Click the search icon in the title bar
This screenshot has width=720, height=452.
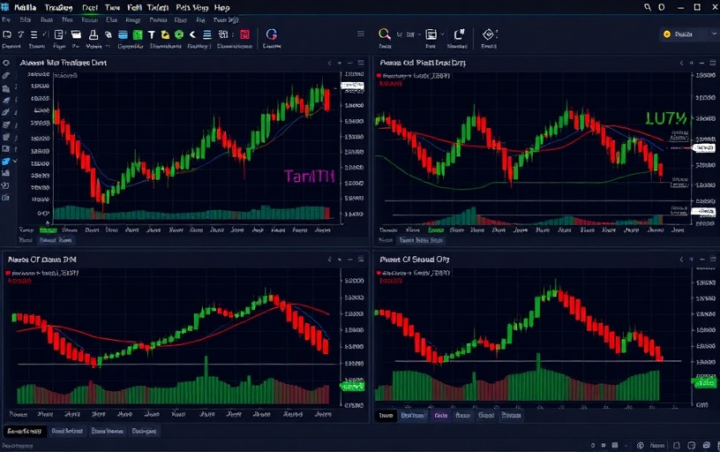[x=648, y=6]
